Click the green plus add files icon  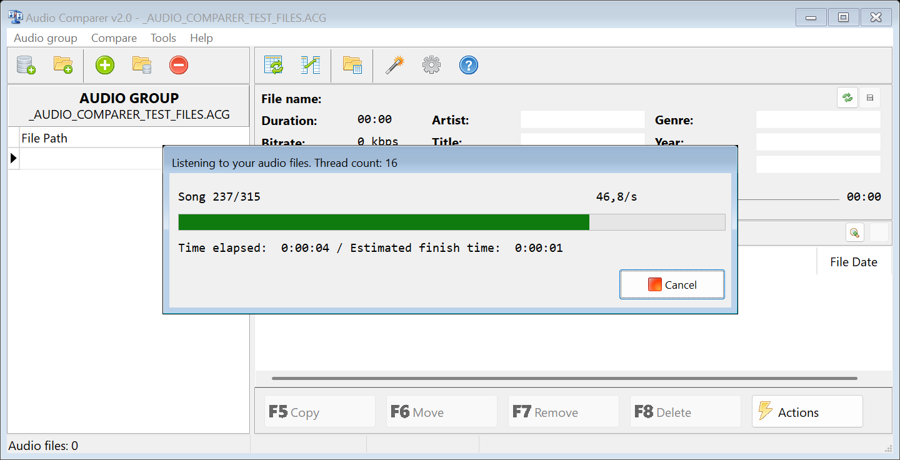105,65
